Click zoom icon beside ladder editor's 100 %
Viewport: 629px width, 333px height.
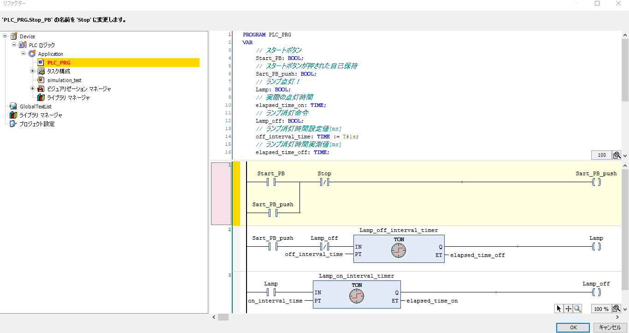[x=616, y=309]
